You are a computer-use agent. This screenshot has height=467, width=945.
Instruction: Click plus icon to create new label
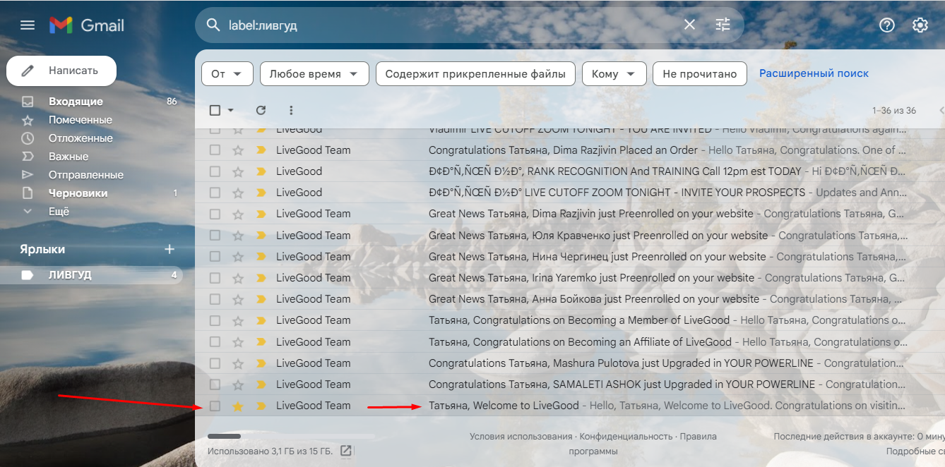point(170,249)
